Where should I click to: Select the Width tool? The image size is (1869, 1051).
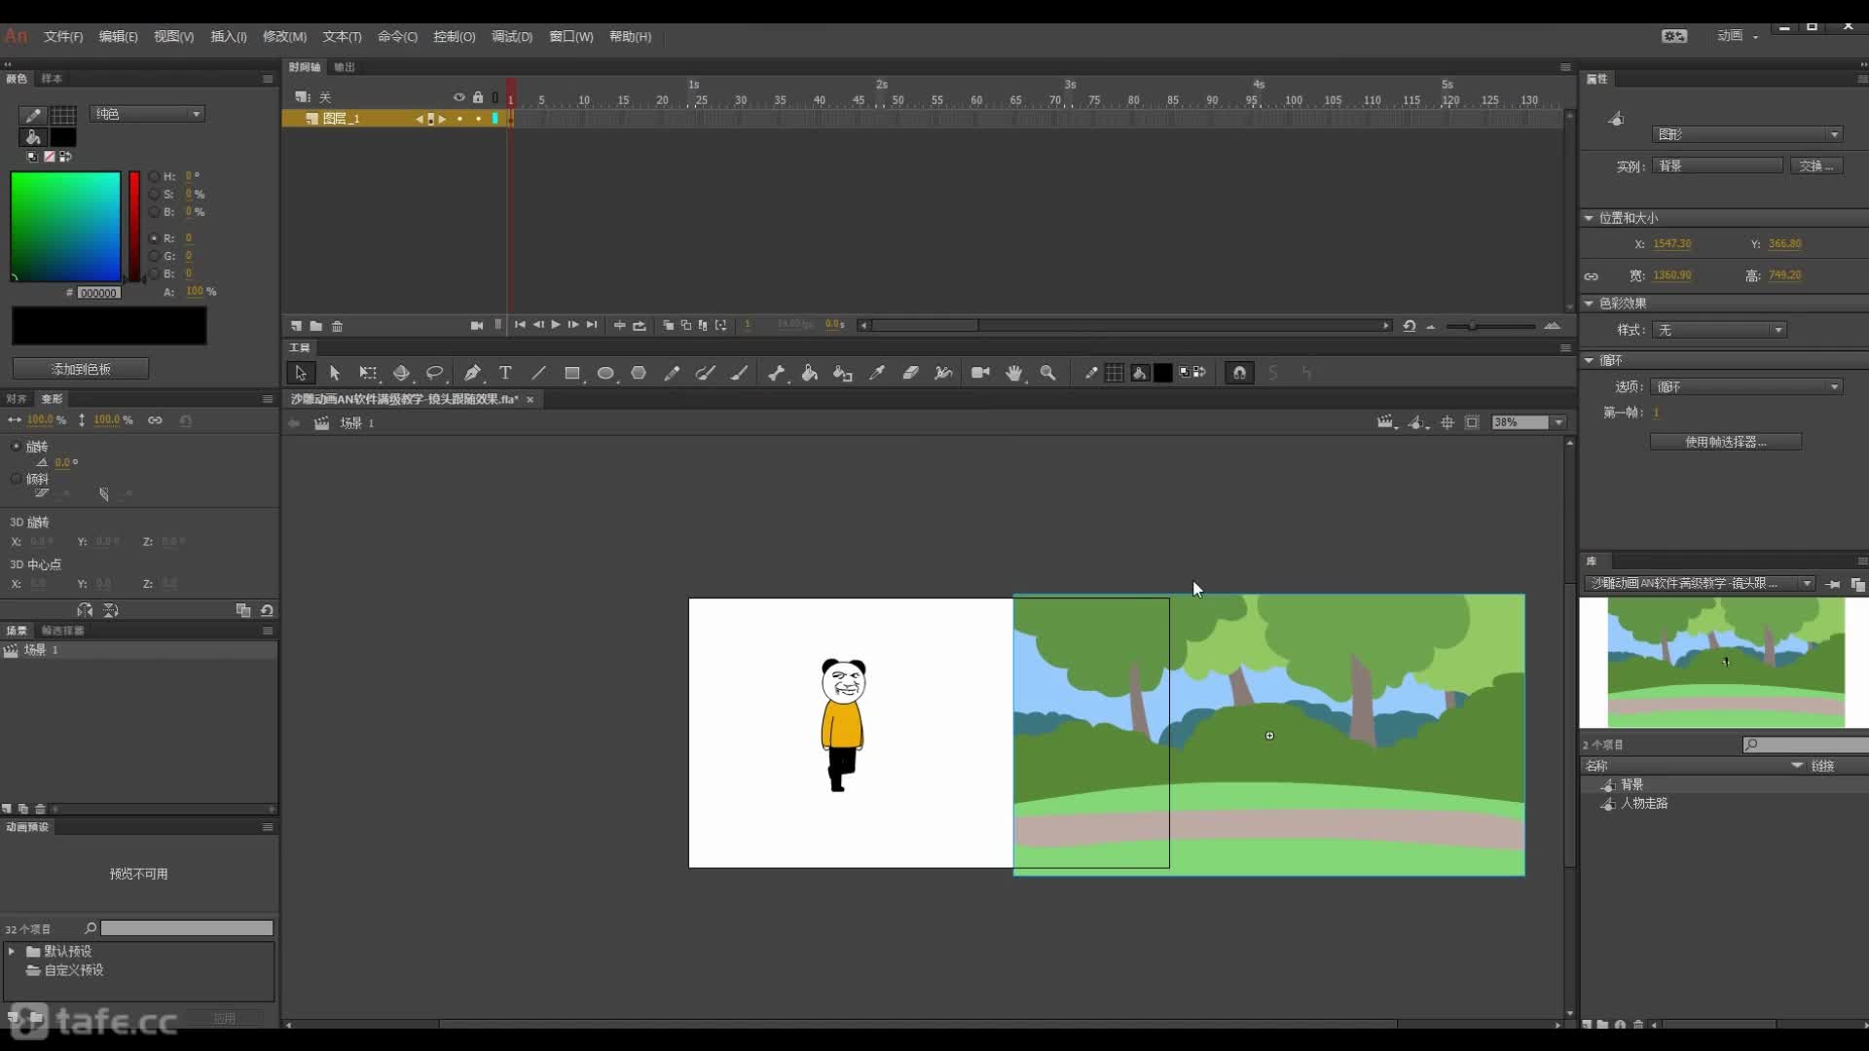pos(943,374)
